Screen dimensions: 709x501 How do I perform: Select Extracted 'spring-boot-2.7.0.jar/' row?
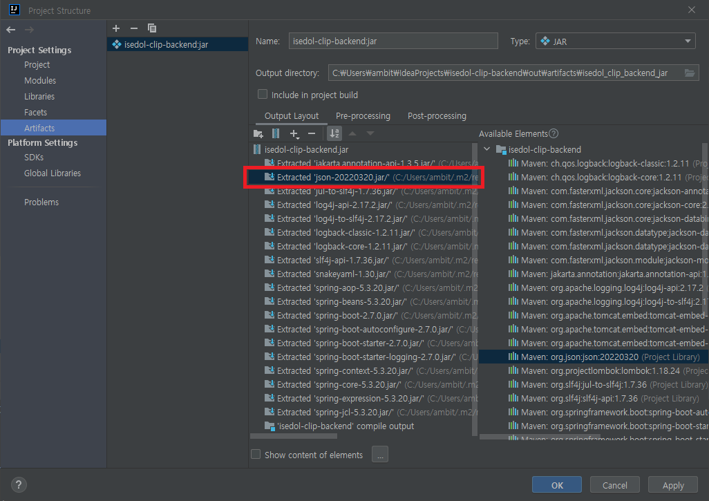(x=363, y=315)
